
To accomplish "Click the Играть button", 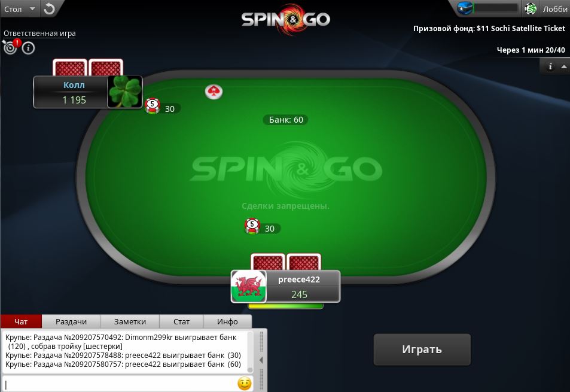I will coord(422,350).
